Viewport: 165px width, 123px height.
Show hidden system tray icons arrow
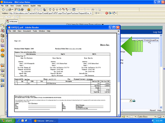click(153, 121)
